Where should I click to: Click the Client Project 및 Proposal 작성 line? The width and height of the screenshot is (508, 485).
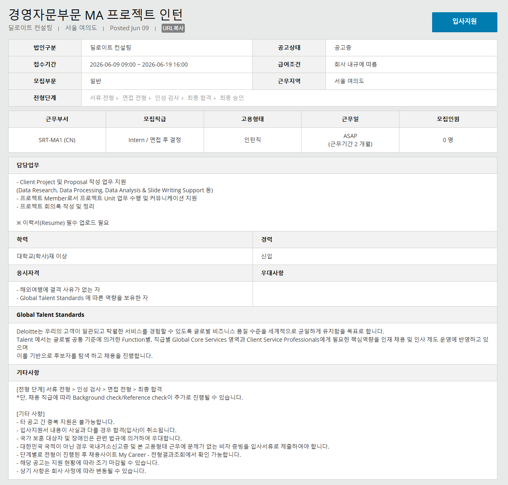pos(71,182)
